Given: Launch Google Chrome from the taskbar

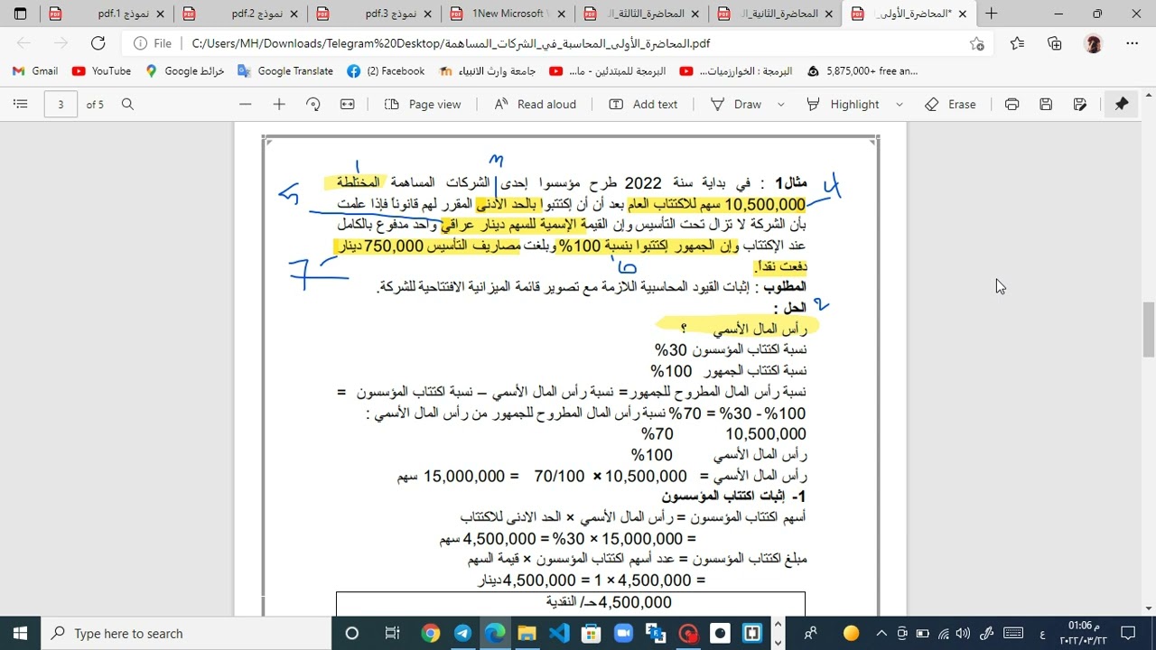Looking at the screenshot, I should click(x=431, y=633).
